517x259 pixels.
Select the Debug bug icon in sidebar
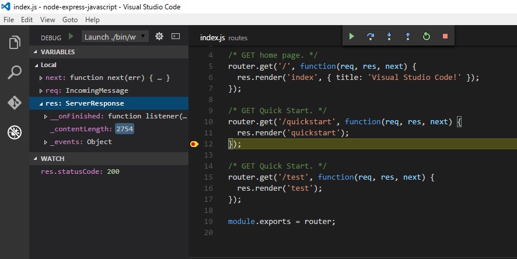coord(14,132)
